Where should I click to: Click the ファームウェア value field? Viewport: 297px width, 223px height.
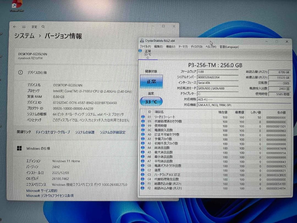(x=217, y=72)
